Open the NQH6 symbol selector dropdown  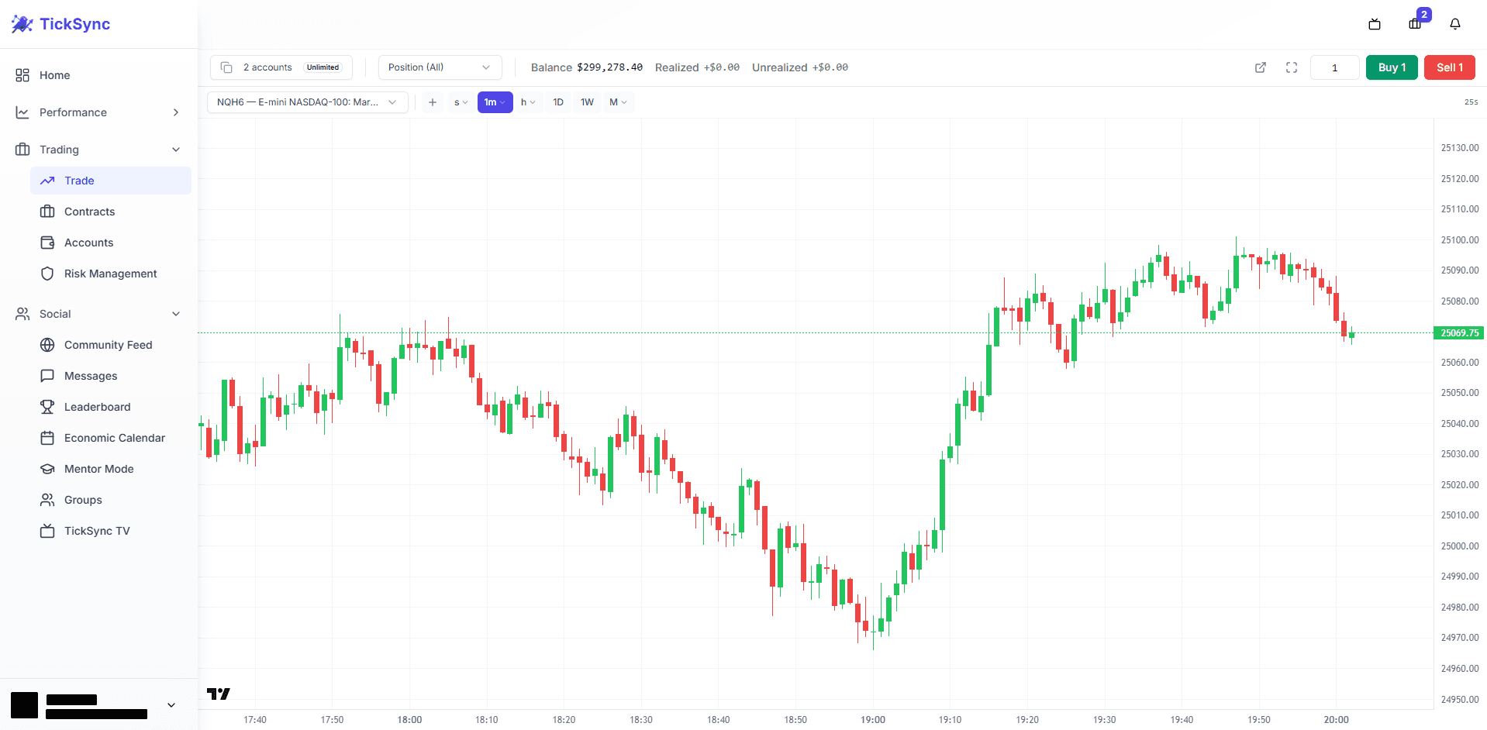tap(307, 102)
